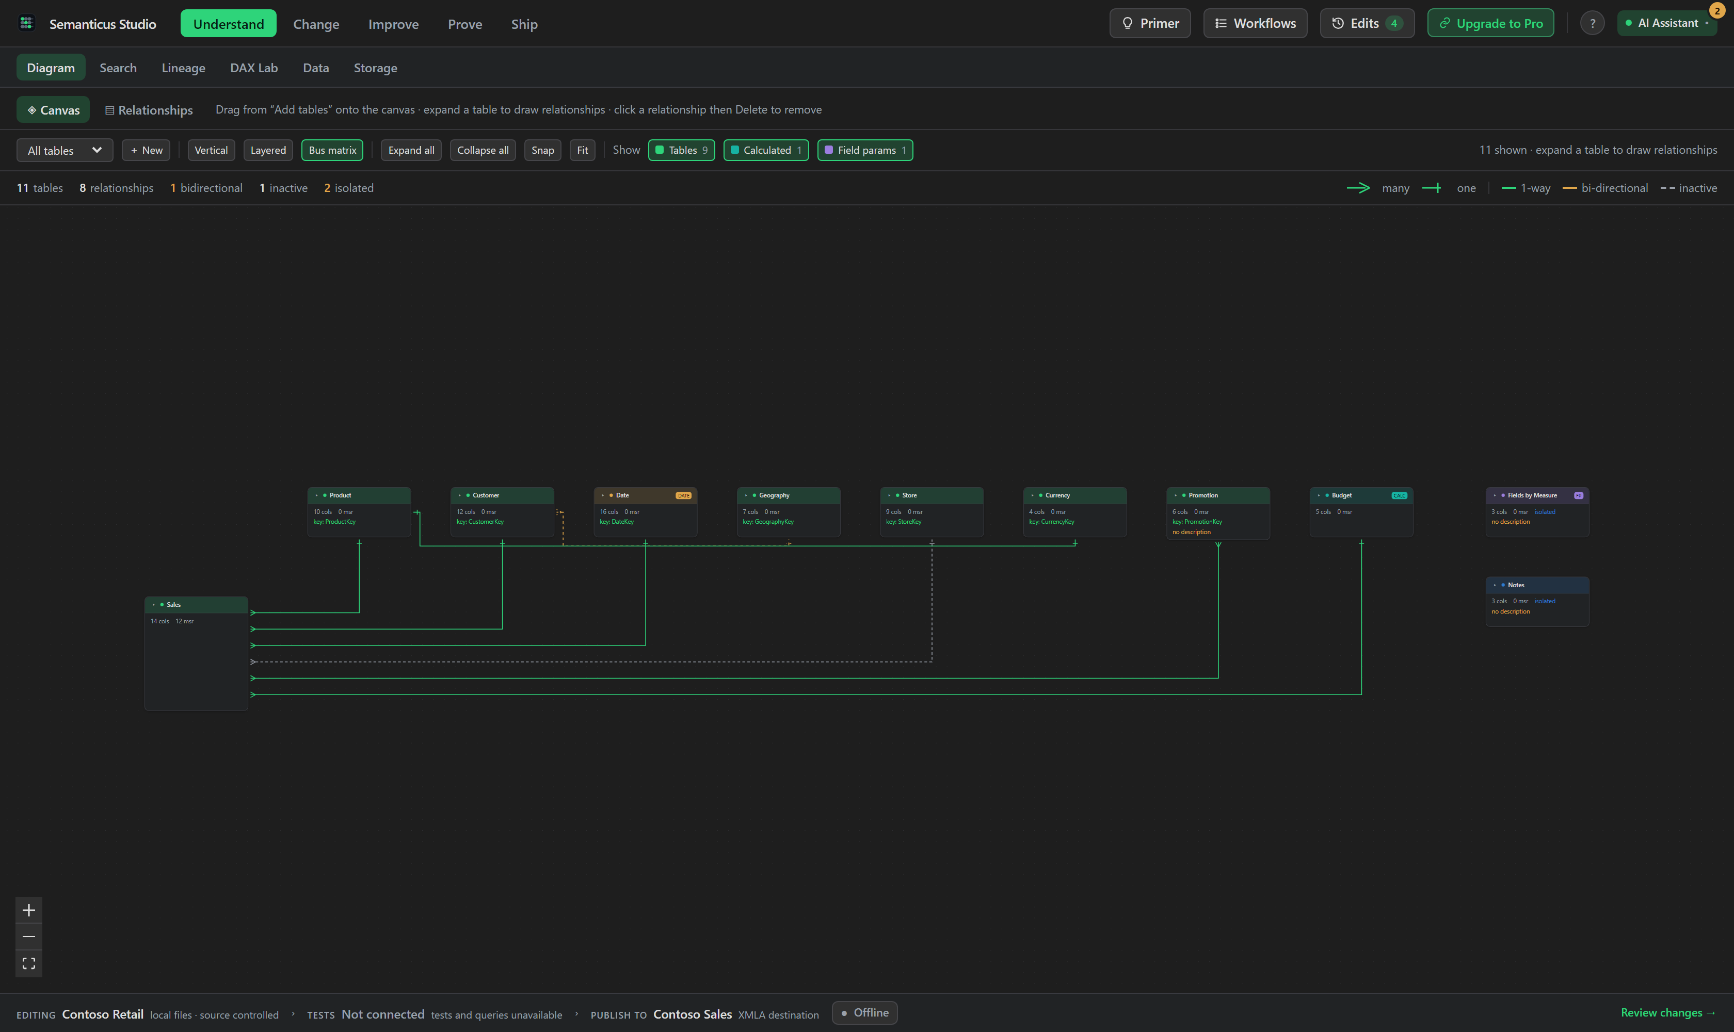Expand the Customer table card
This screenshot has height=1032, width=1734.
460,496
